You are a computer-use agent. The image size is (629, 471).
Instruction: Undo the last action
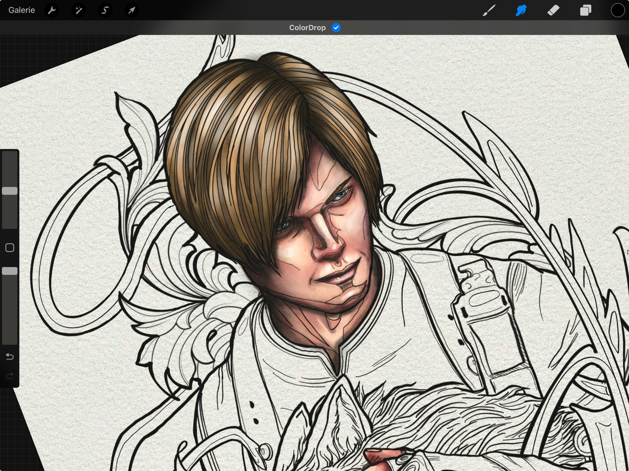[10, 356]
